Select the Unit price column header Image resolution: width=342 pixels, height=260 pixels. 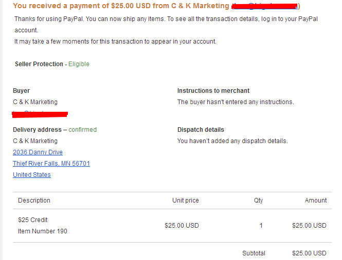click(185, 201)
